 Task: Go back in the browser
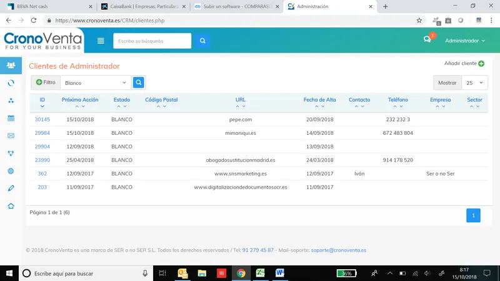pyautogui.click(x=9, y=21)
